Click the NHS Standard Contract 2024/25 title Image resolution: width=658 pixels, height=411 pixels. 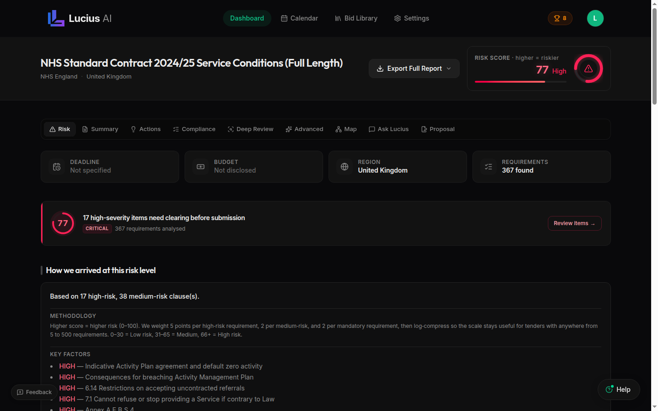(x=191, y=63)
